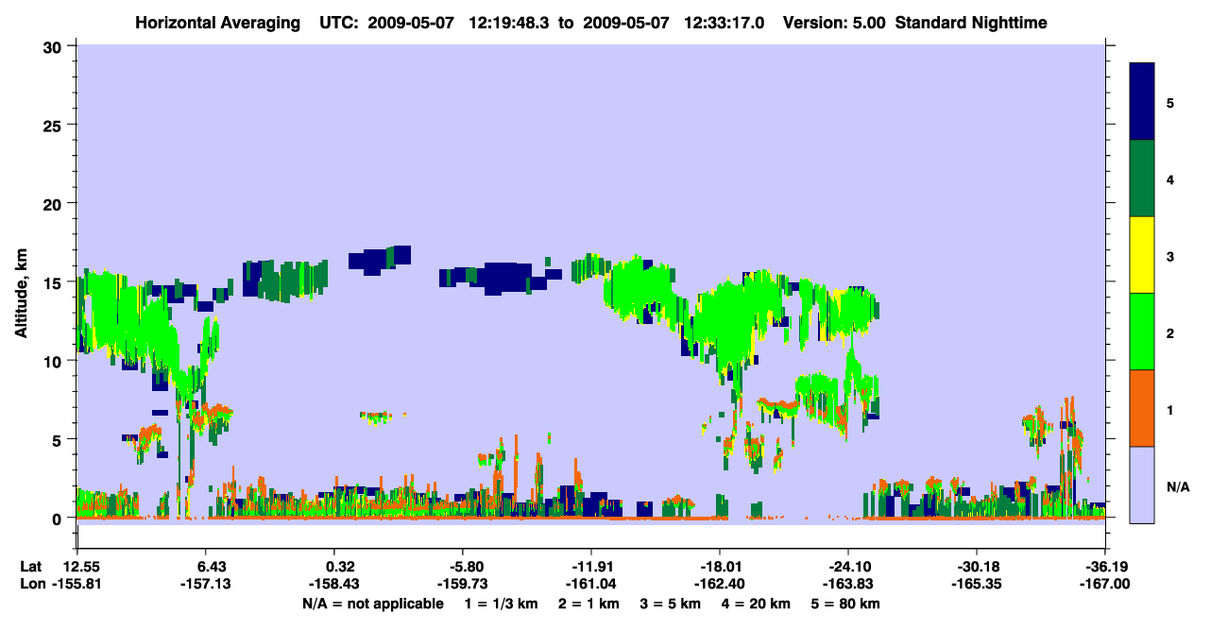Click the y-axis tick label 25

(x=55, y=125)
